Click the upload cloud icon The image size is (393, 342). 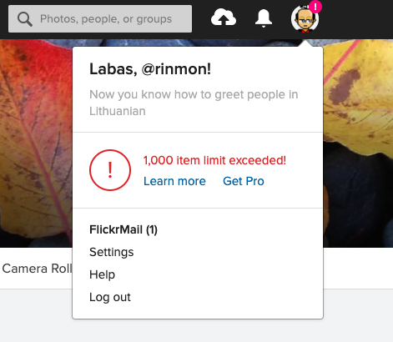click(x=224, y=18)
